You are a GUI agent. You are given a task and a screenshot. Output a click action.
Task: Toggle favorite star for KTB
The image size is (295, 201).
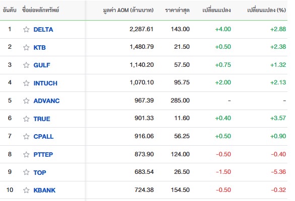[26, 47]
